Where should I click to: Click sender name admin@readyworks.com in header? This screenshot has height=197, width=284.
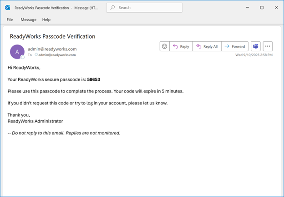coord(52,49)
